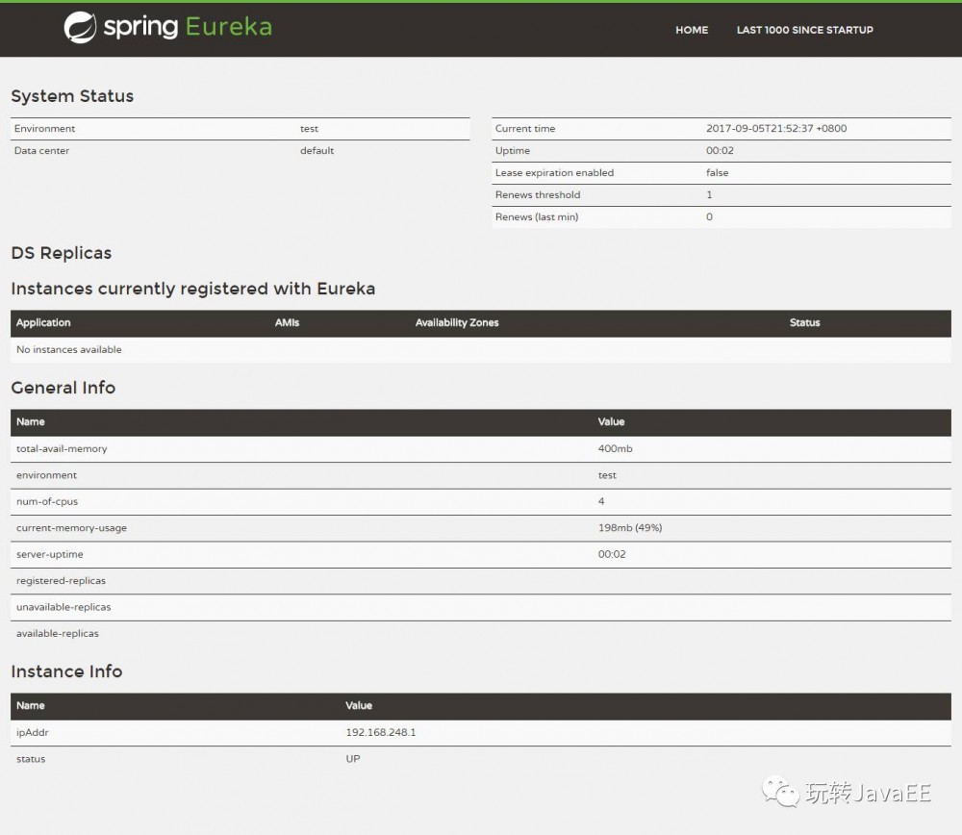Screen dimensions: 962x835
Task: Click the current-memory-usage row name
Action: tap(71, 528)
